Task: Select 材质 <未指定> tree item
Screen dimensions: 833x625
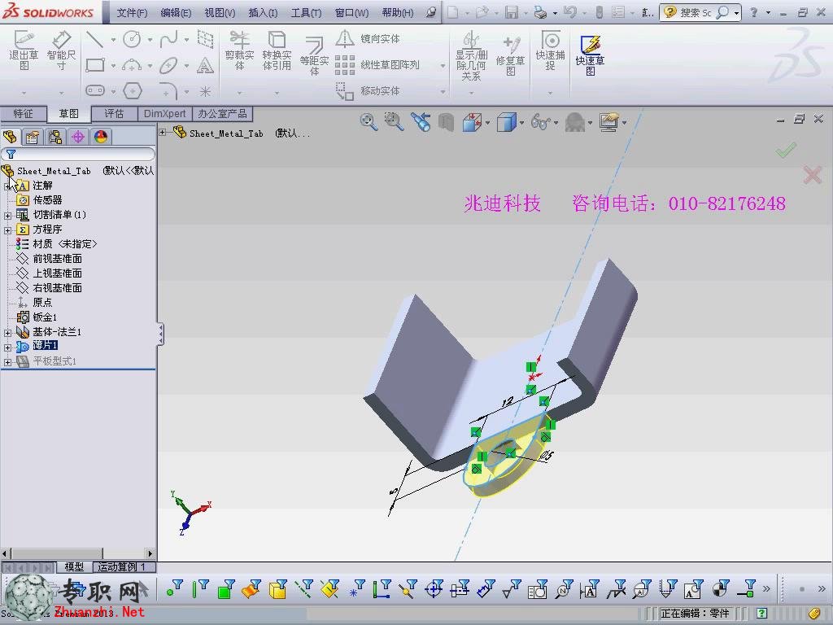Action: pos(56,244)
